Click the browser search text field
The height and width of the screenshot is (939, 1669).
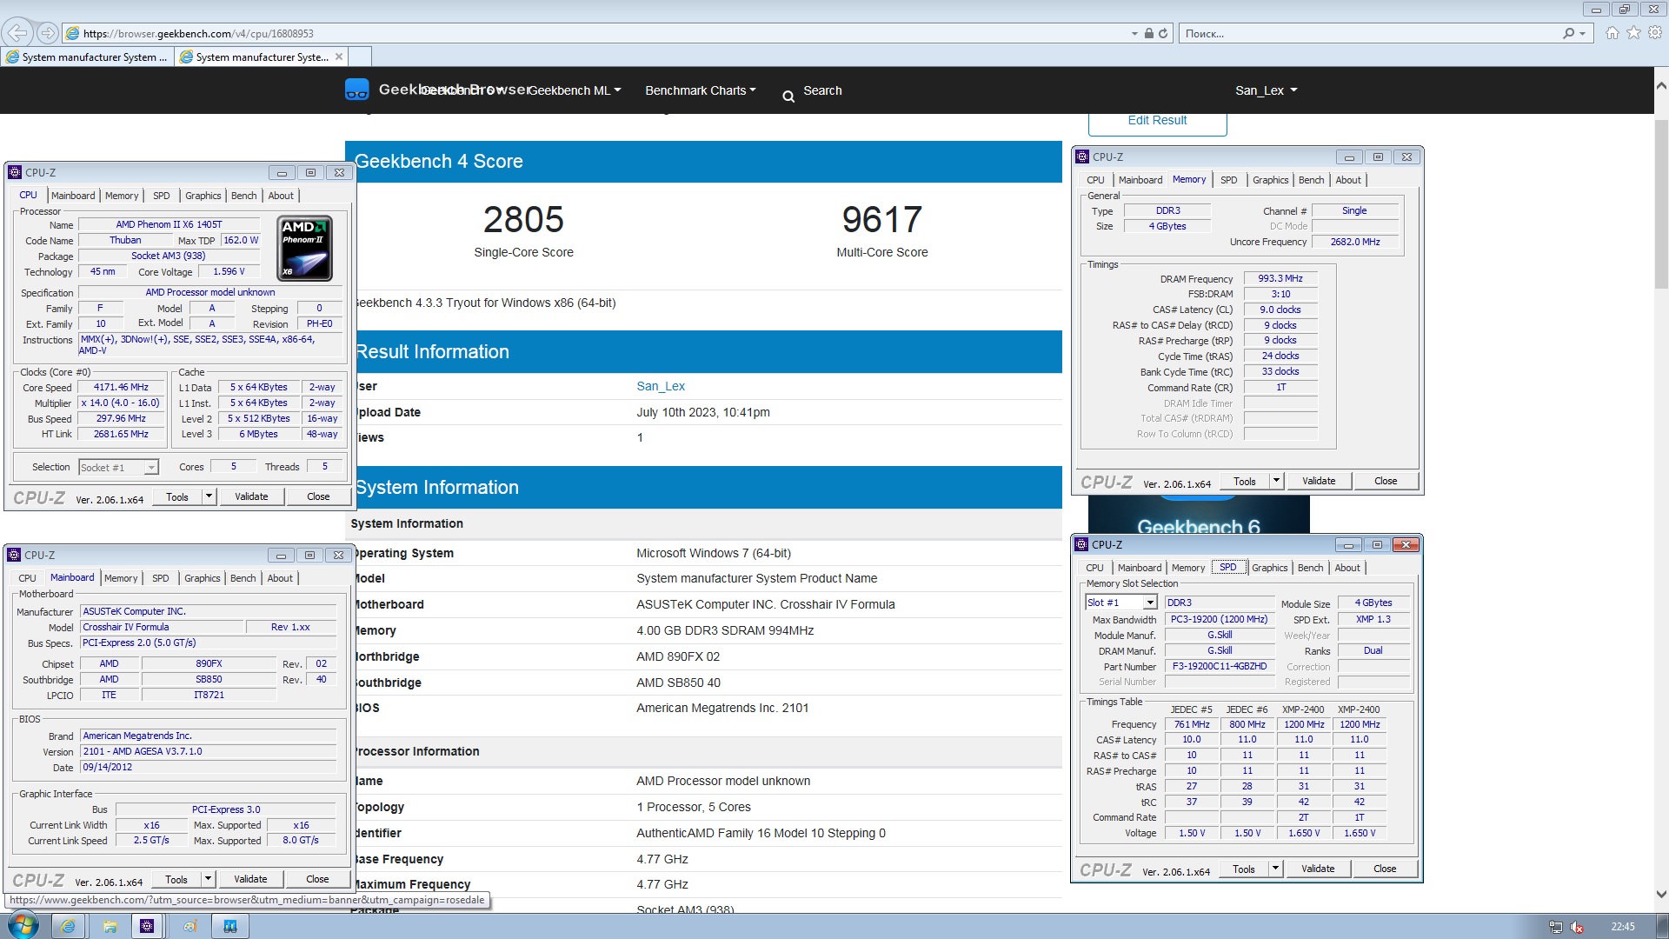[1369, 33]
